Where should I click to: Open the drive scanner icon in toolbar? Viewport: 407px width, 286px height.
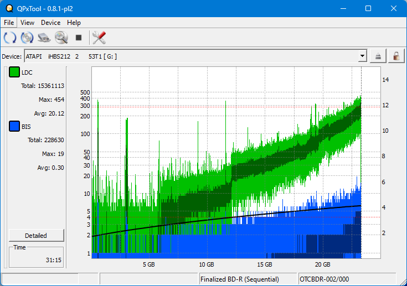click(44, 38)
